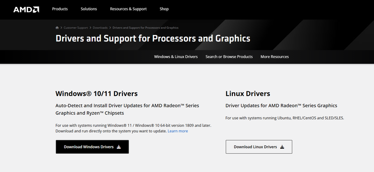The width and height of the screenshot is (374, 172).
Task: Click the Download Windows Drivers button
Action: tap(92, 147)
